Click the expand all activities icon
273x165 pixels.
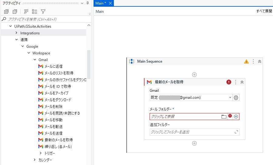(6, 12)
